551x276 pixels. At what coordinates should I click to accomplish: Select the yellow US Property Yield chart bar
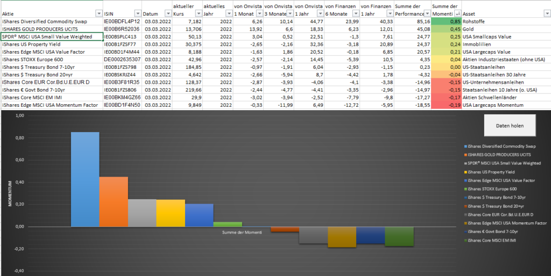pos(171,213)
